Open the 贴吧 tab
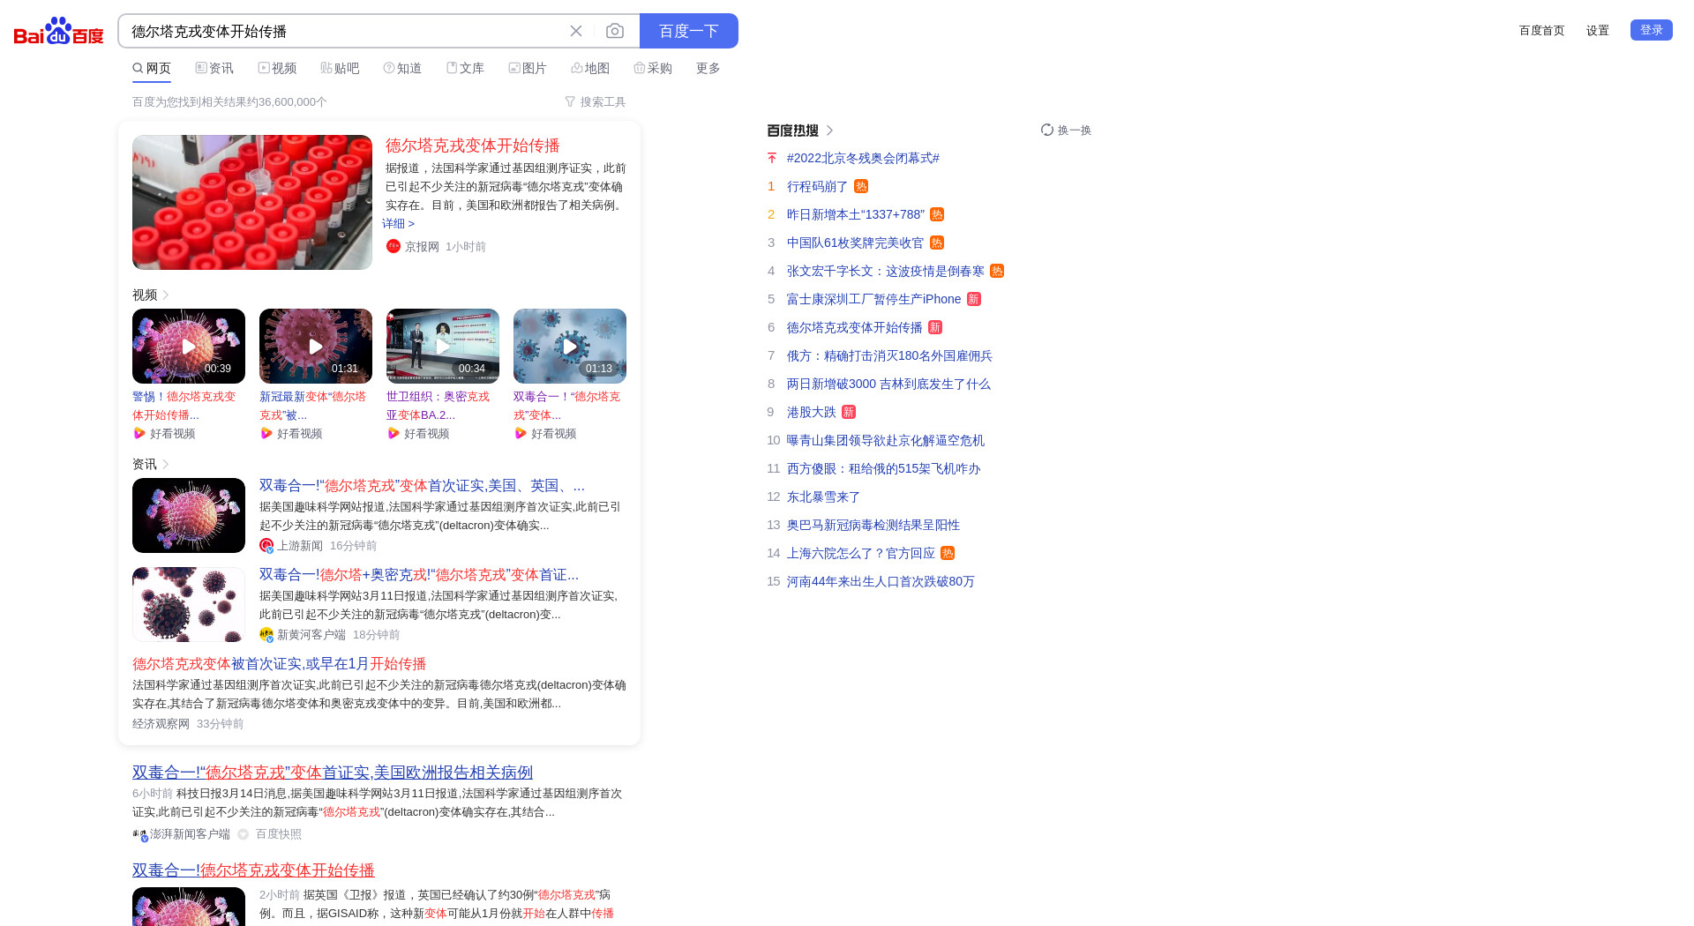The height and width of the screenshot is (926, 1694). tap(340, 68)
